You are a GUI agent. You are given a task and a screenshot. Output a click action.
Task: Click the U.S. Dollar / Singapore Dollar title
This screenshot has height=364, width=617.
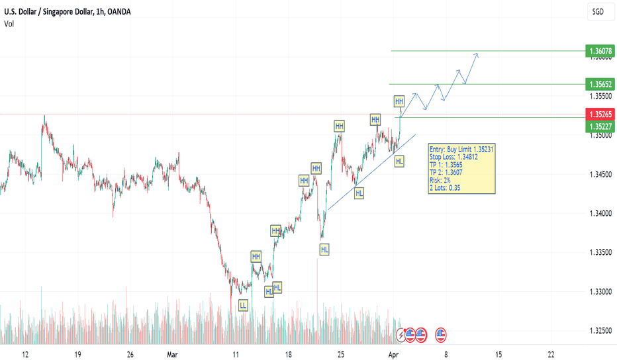(x=49, y=12)
